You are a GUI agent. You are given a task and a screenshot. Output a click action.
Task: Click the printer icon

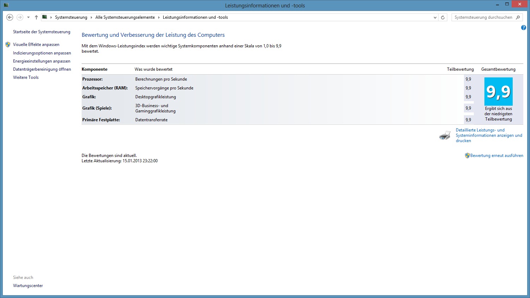point(445,135)
